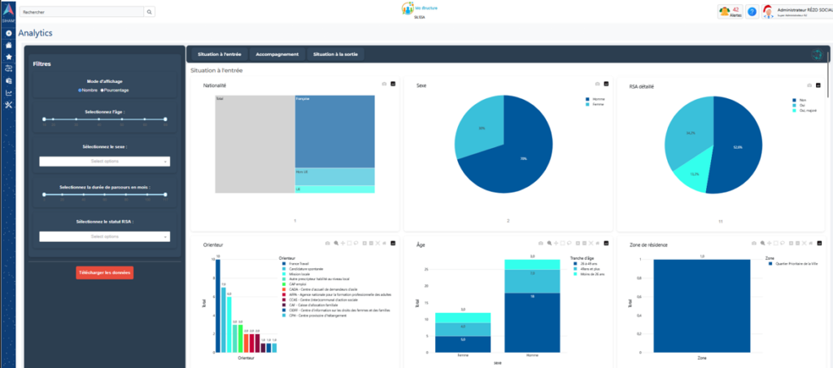This screenshot has height=368, width=833.
Task: Click the right handle of age slider
Action: (x=165, y=119)
